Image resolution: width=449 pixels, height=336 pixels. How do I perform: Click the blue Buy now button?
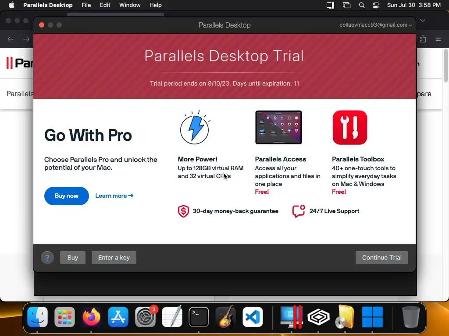[x=67, y=196]
